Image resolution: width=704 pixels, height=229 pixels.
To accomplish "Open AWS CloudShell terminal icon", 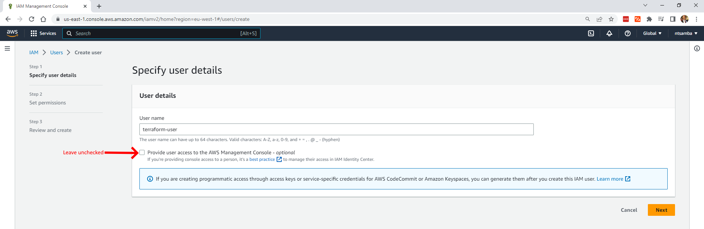I will tap(591, 33).
